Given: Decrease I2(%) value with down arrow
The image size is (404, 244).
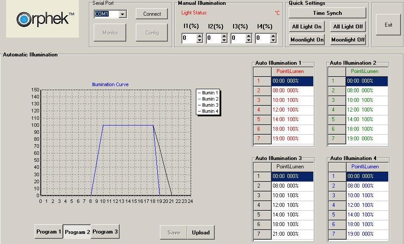Looking at the screenshot, I should (224, 41).
